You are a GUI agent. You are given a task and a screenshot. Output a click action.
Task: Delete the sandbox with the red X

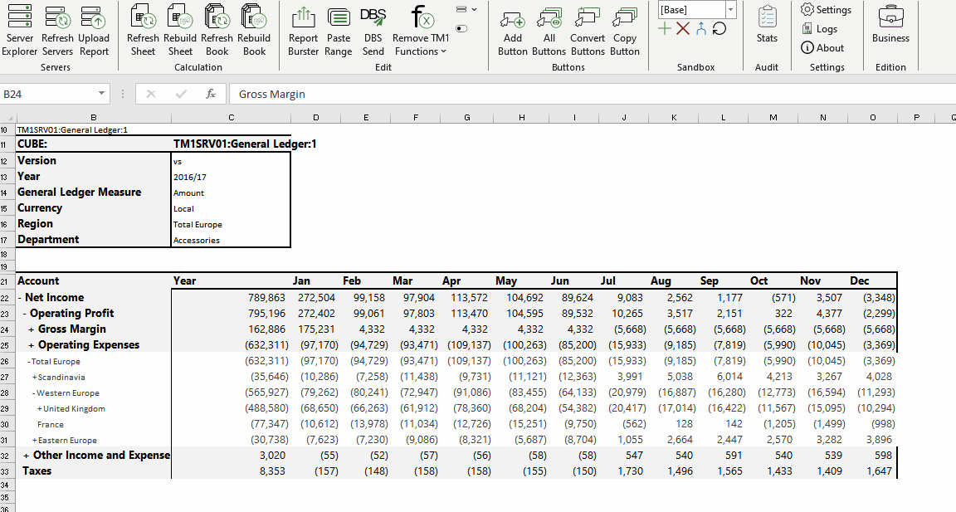683,29
